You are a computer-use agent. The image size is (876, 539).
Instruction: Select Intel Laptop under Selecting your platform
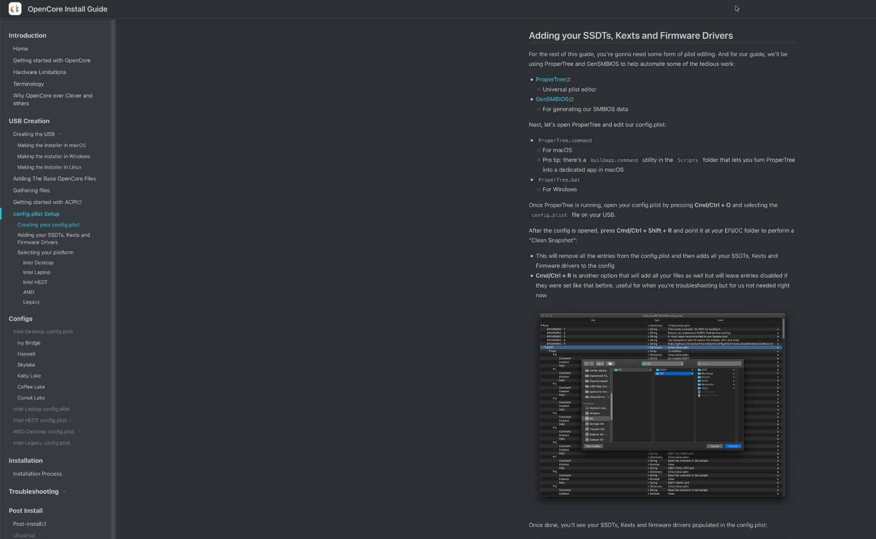coord(36,272)
